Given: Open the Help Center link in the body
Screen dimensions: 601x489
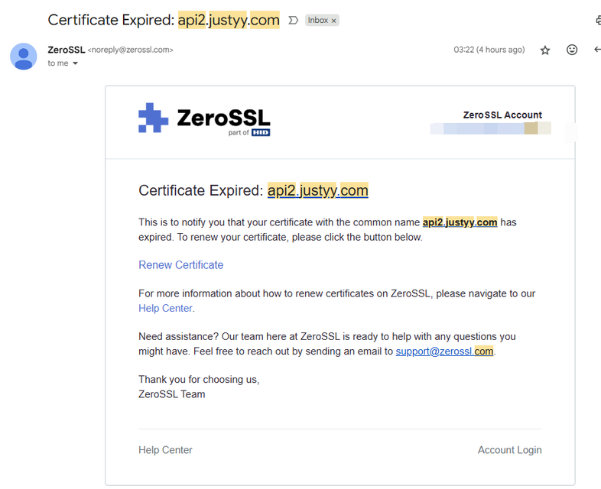Looking at the screenshot, I should coord(165,309).
